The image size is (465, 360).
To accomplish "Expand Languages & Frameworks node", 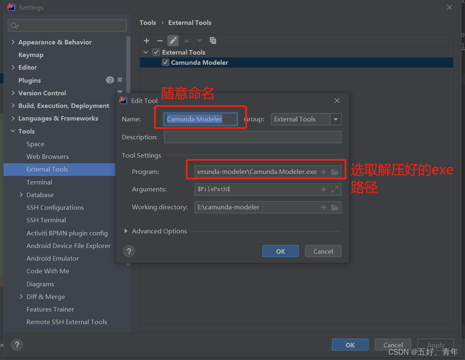I will click(x=13, y=119).
